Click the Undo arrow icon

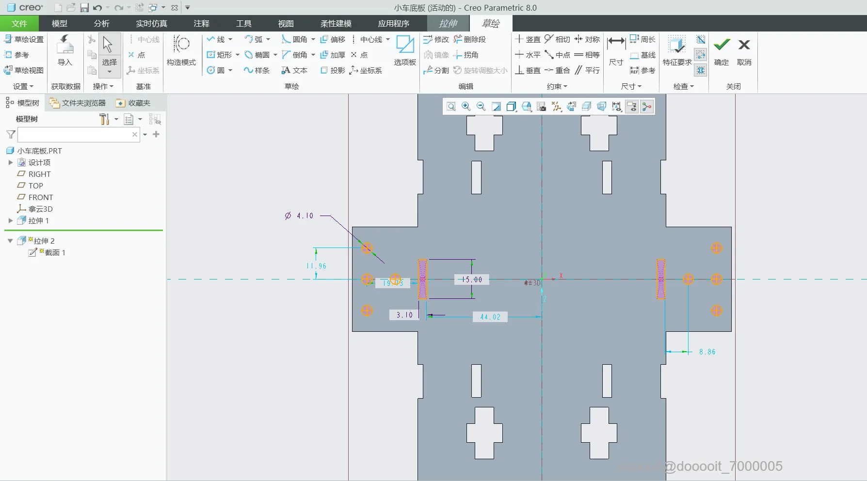click(x=97, y=7)
